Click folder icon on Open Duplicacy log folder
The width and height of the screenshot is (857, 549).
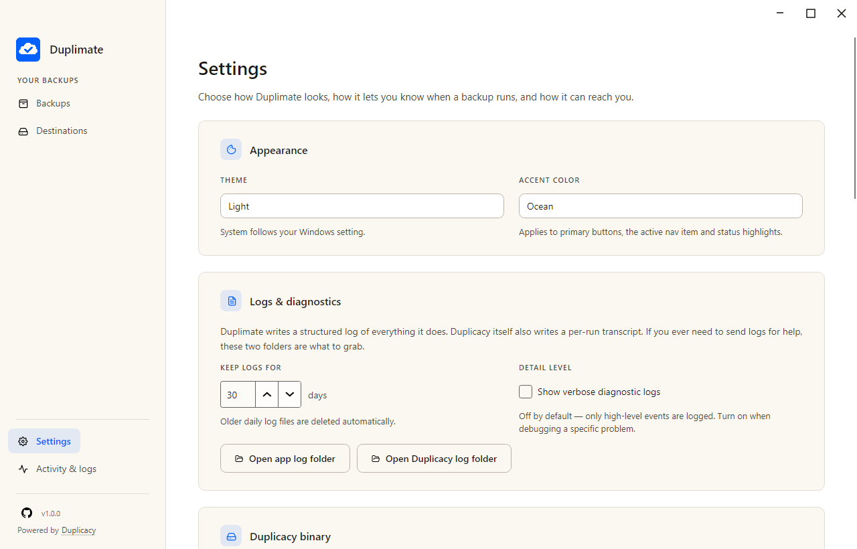[x=376, y=459]
